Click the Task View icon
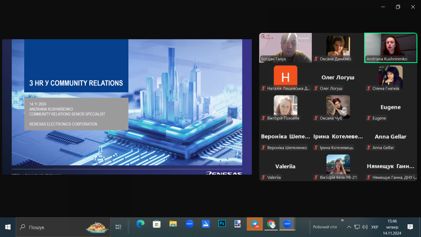 click(118, 227)
